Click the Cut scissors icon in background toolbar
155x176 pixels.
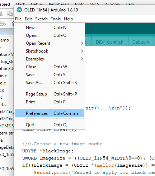tap(1, 14)
